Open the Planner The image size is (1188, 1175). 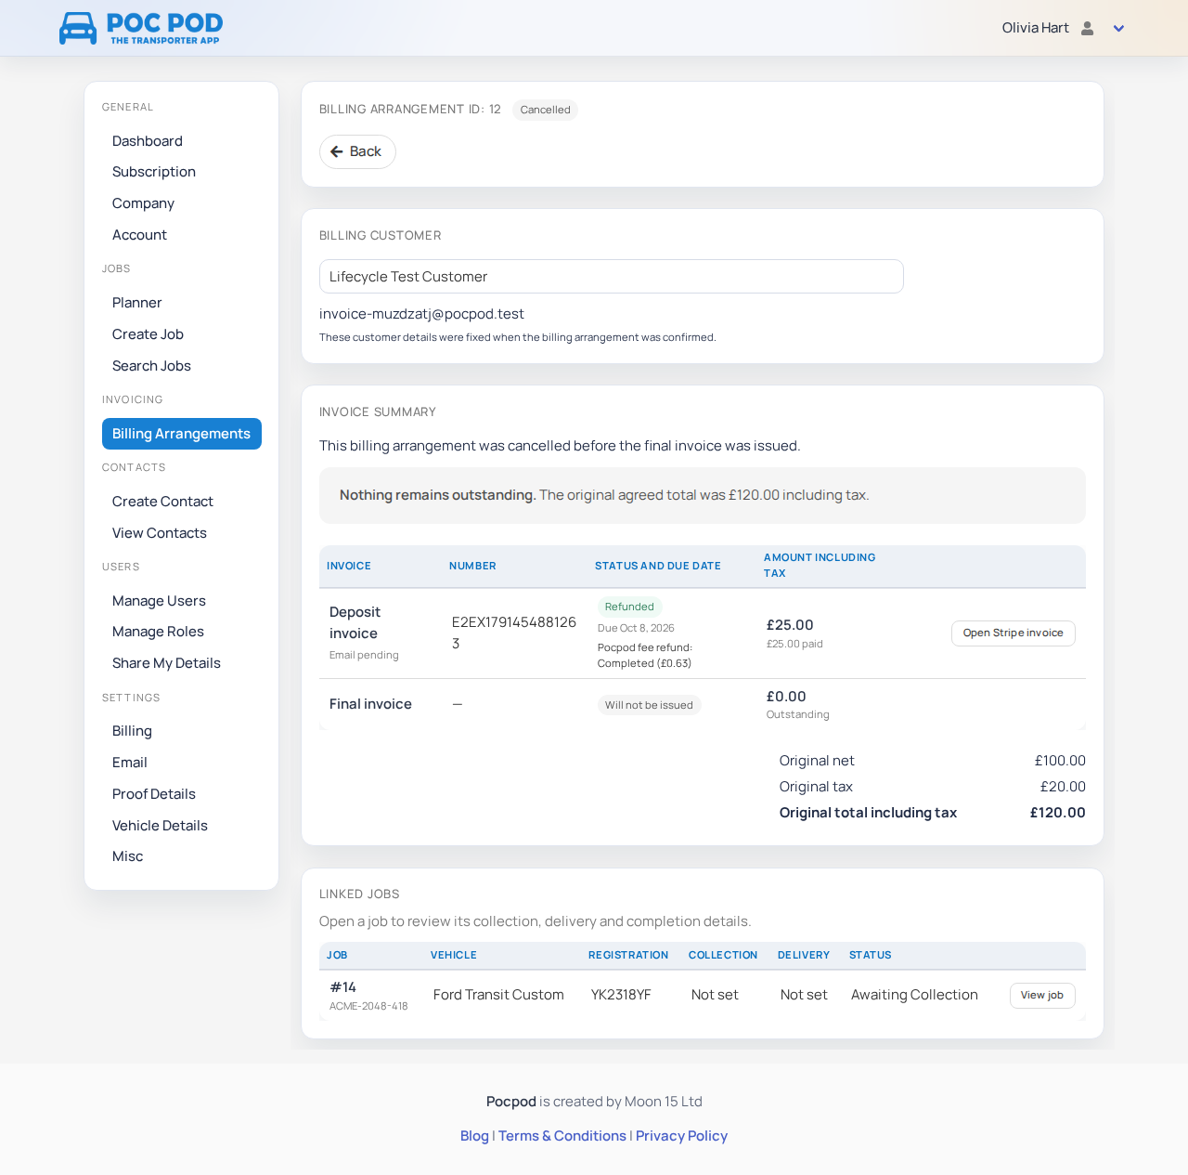click(x=137, y=303)
